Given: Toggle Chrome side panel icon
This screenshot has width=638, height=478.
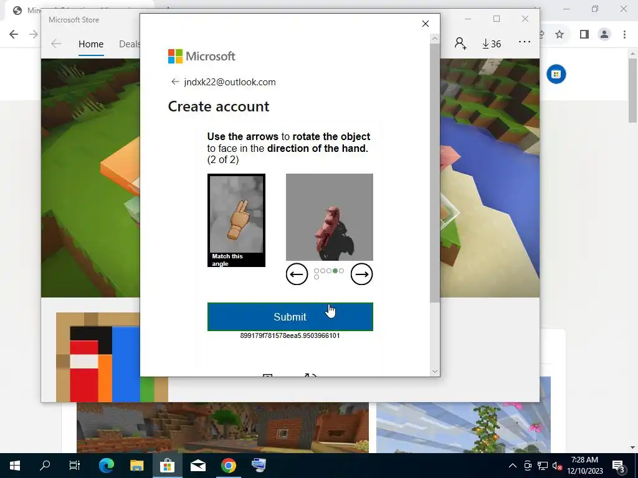Looking at the screenshot, I should click(584, 35).
